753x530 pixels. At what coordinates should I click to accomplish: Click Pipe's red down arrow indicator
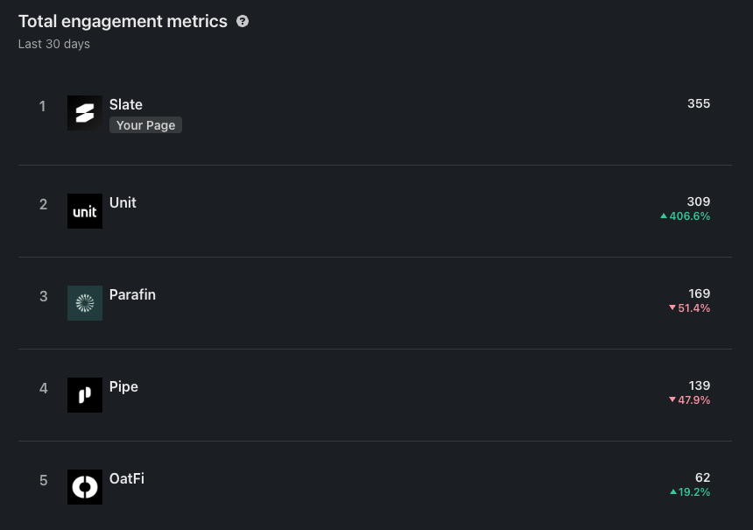672,400
